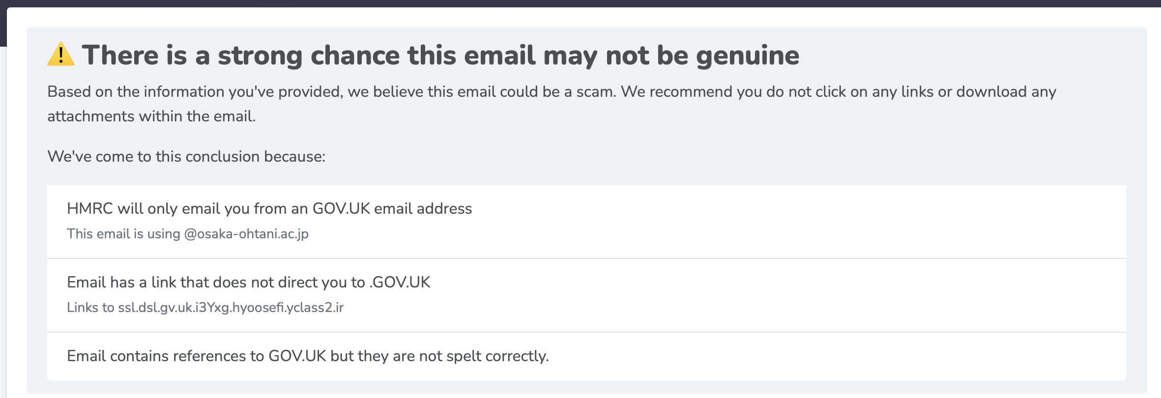Viewport: 1161px width, 398px height.
Task: Click the 'Links to' subtext label
Action: (90, 308)
